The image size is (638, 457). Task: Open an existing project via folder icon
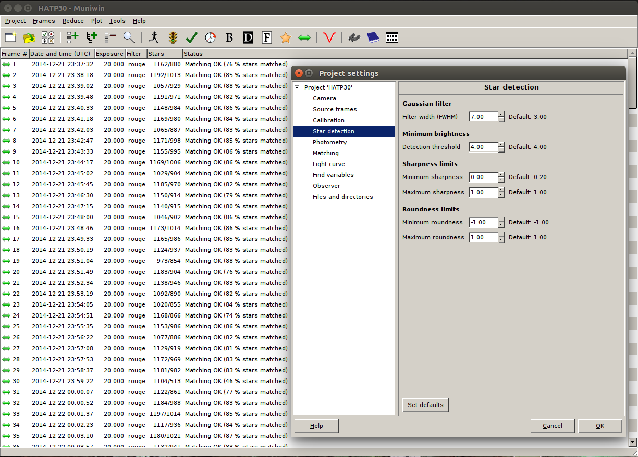(x=29, y=37)
